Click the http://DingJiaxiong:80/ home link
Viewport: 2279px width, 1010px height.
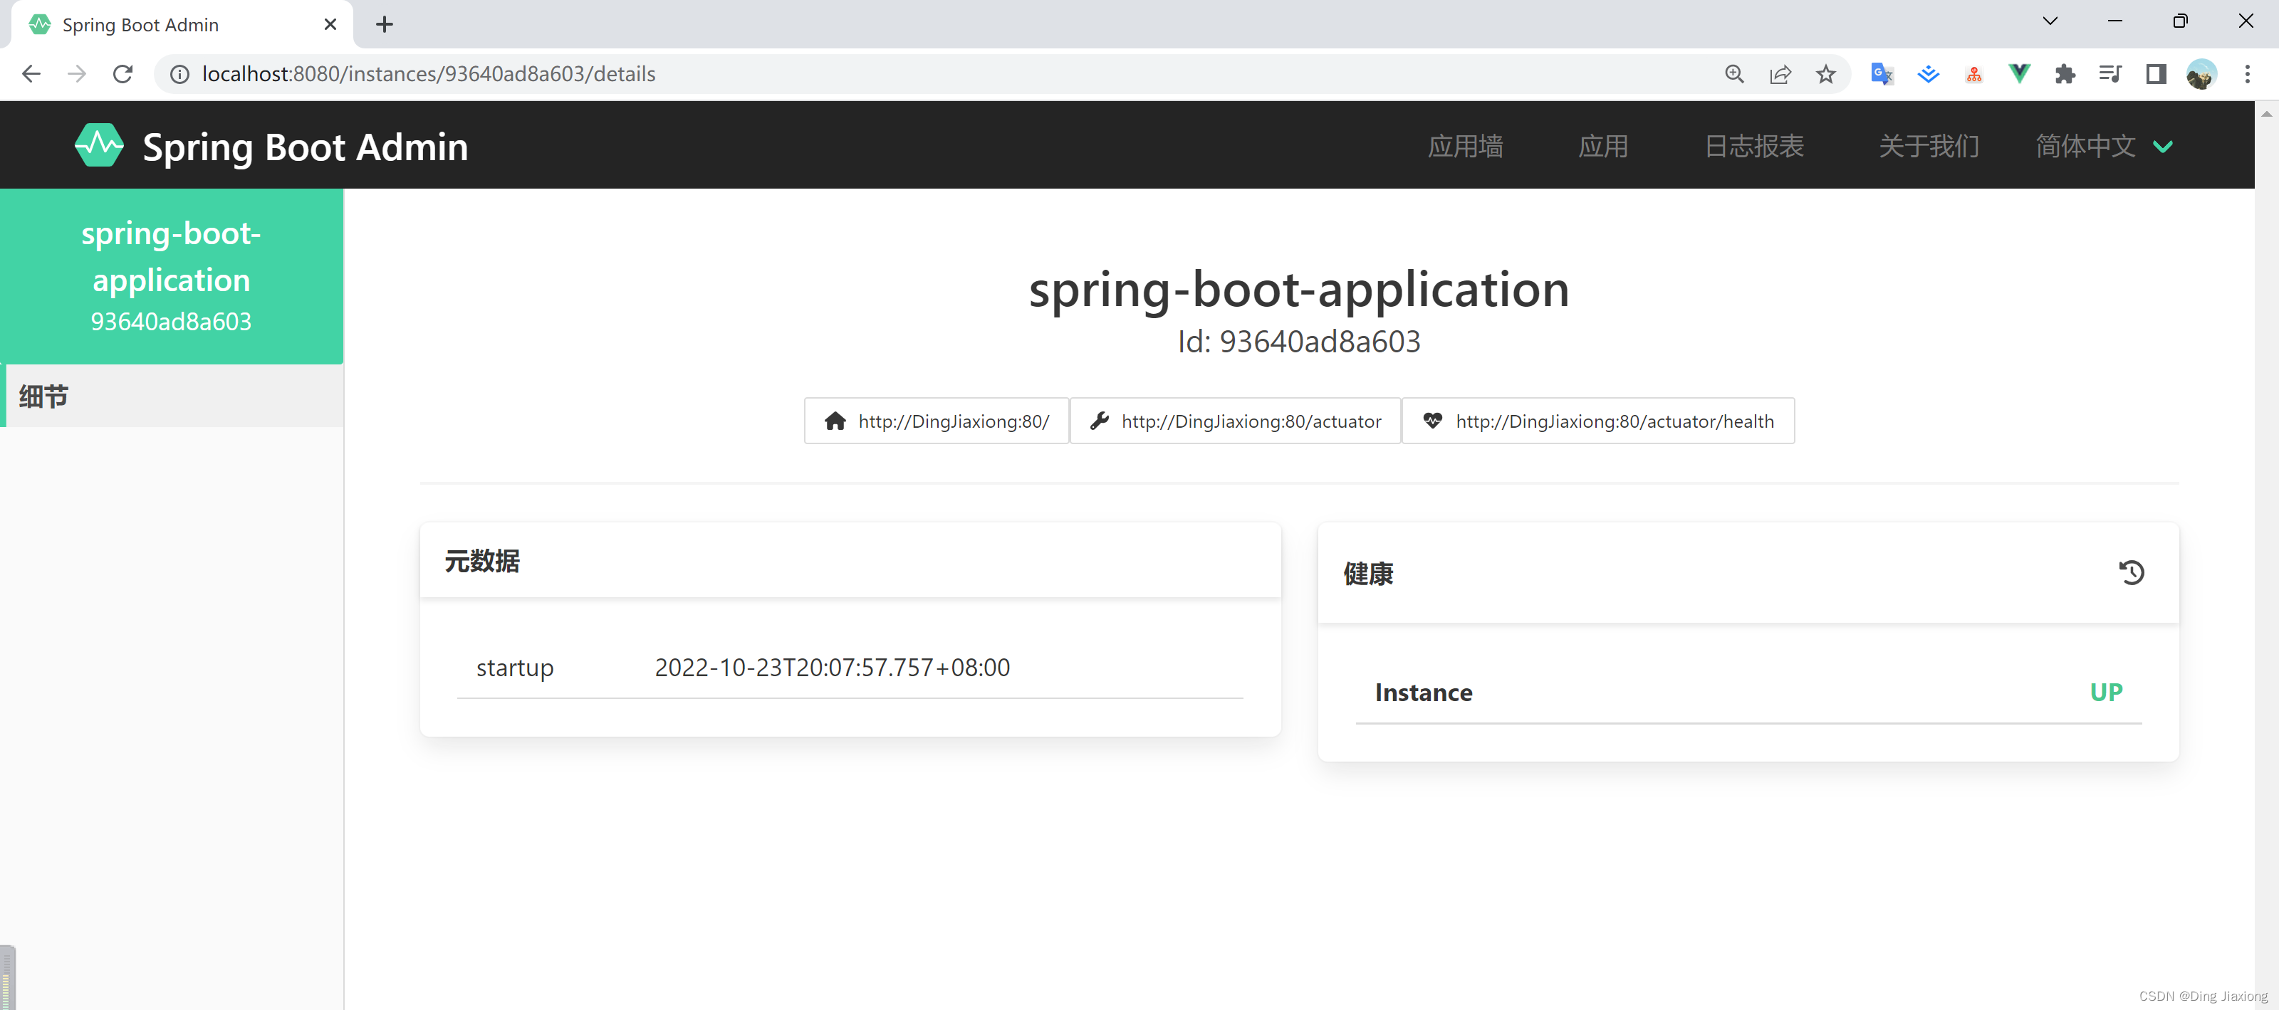(x=936, y=421)
